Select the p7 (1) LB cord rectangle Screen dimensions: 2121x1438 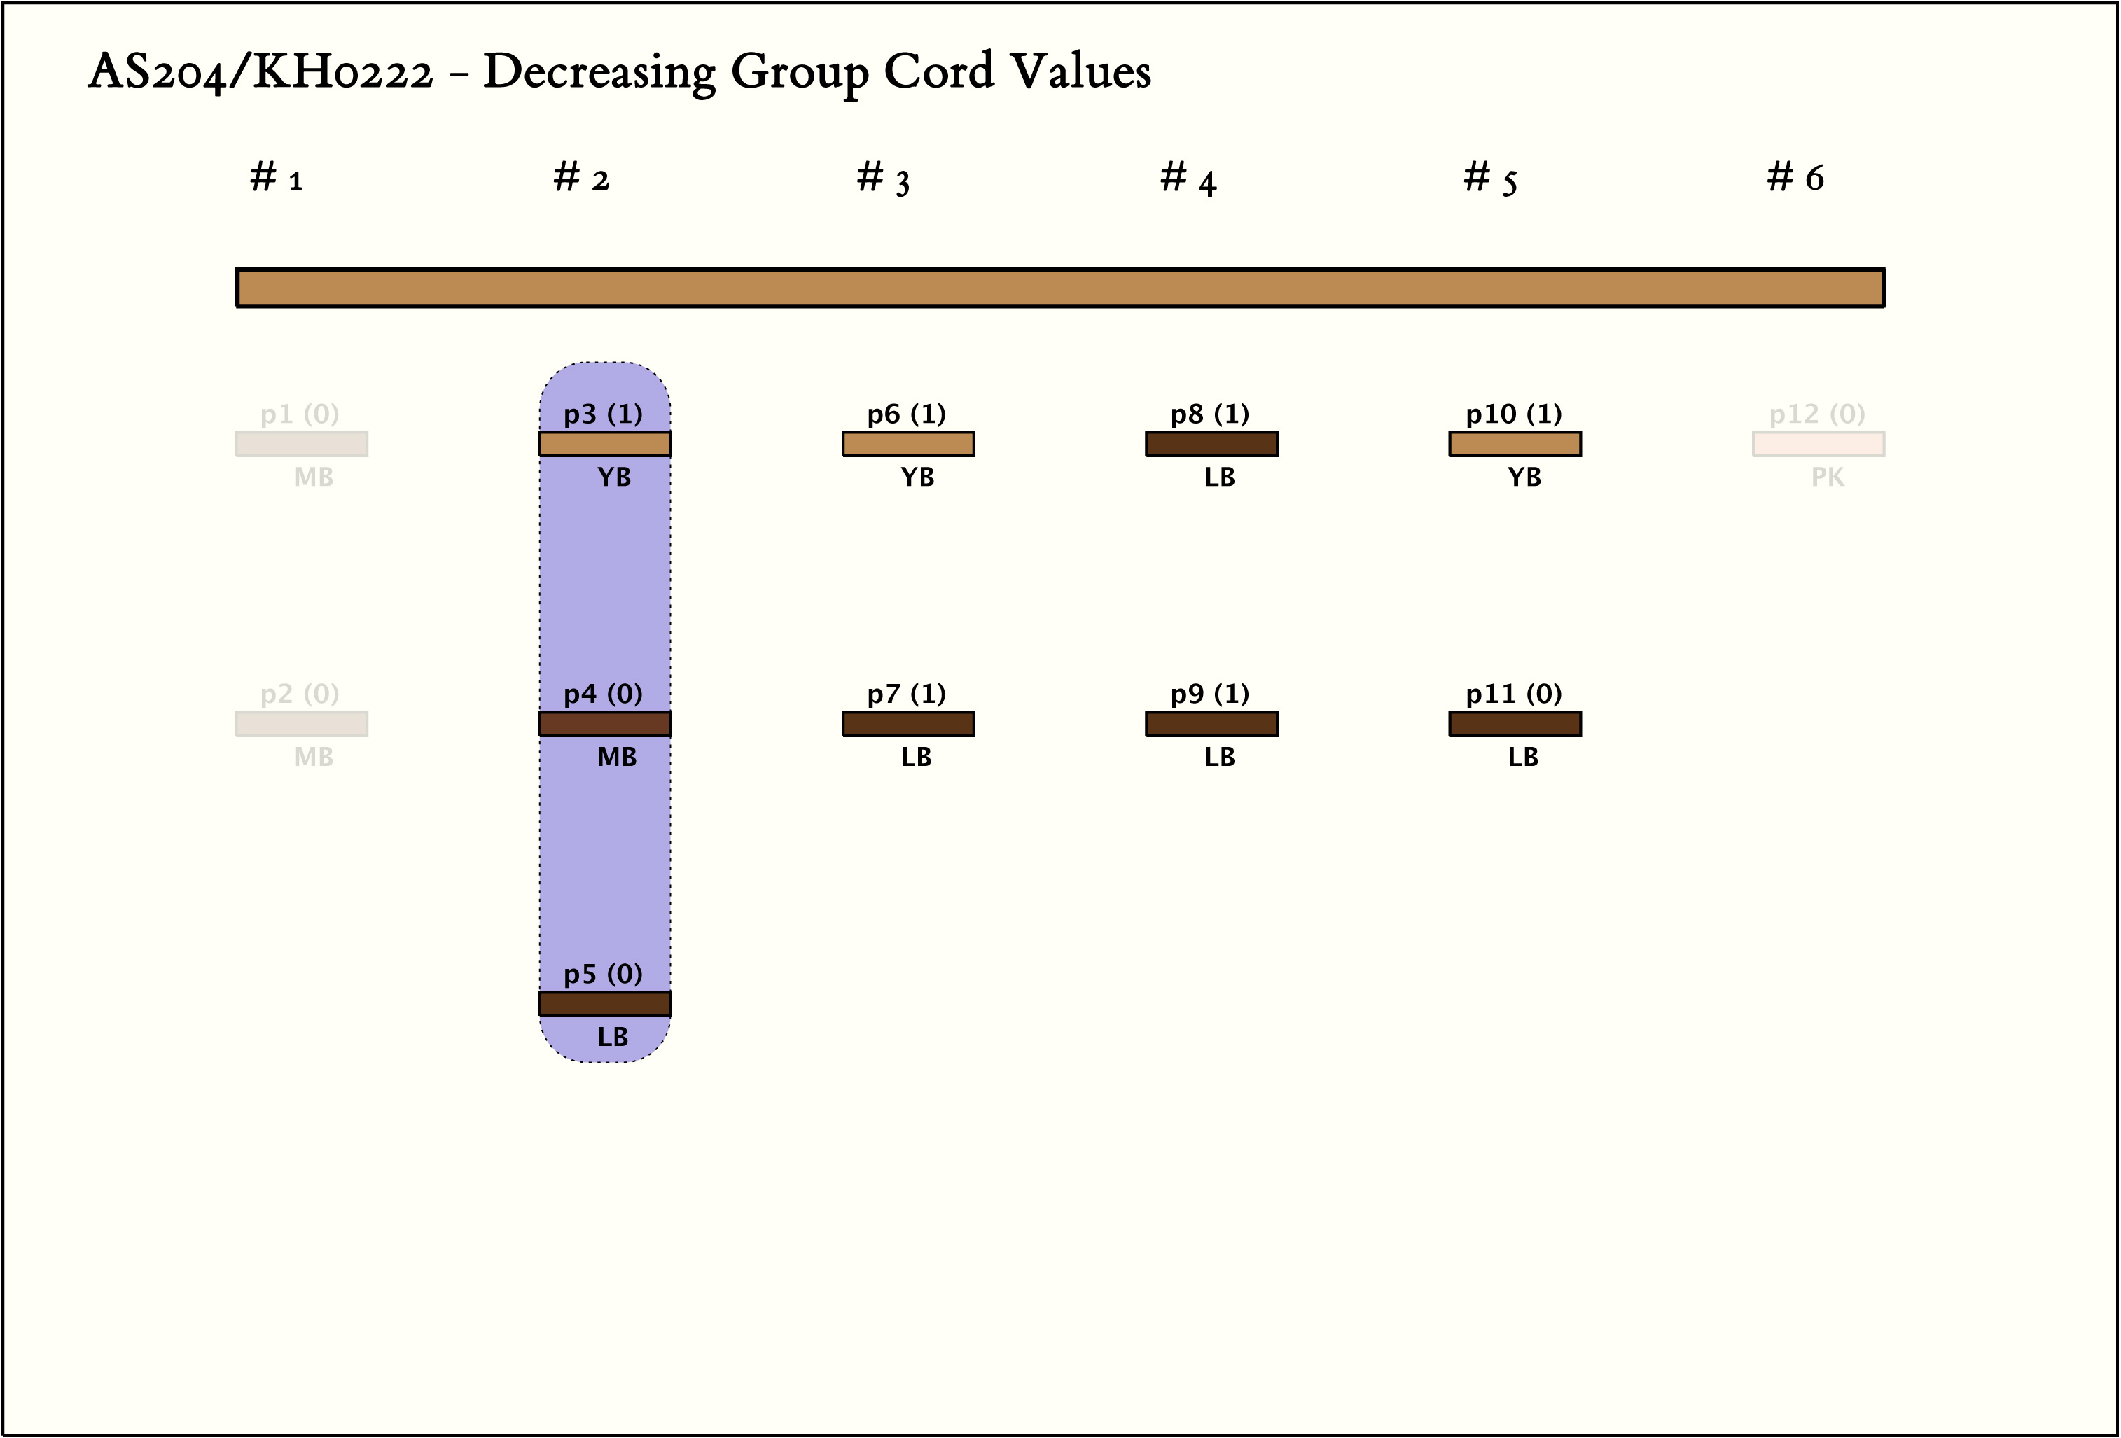[x=908, y=725]
